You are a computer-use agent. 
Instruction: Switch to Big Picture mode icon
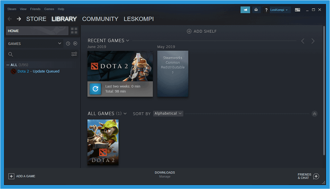(297, 10)
